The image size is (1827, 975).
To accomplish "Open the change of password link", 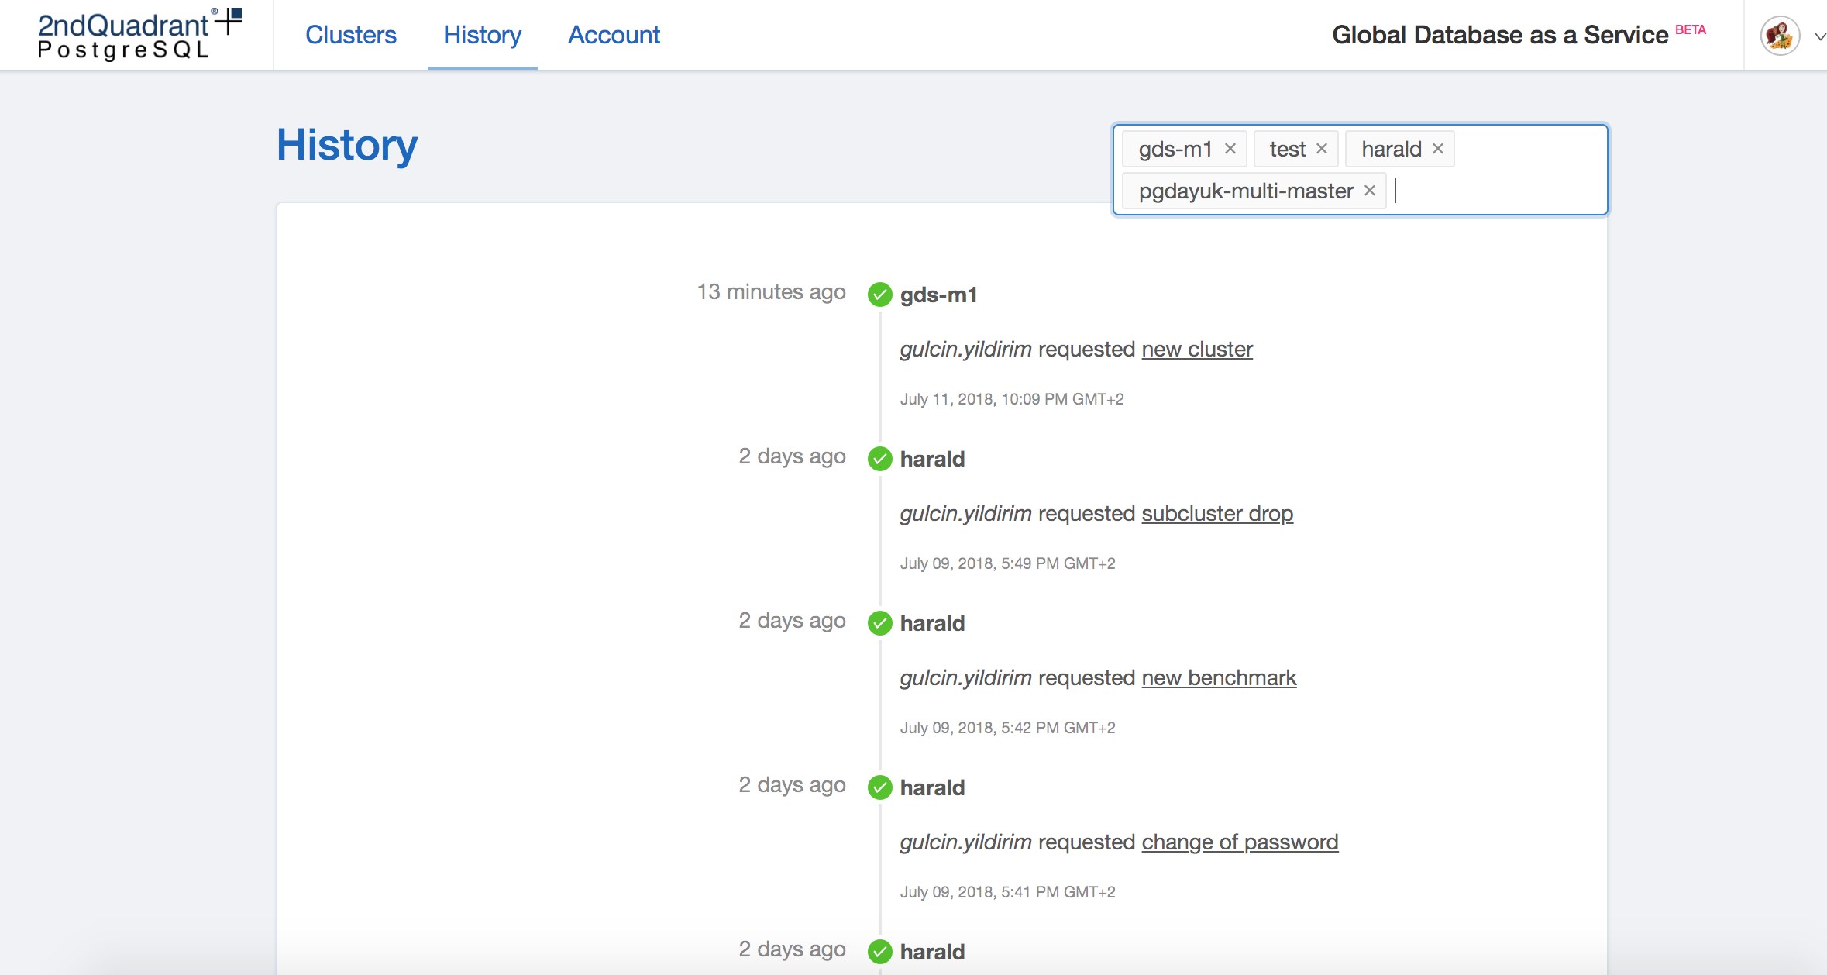I will pos(1240,842).
